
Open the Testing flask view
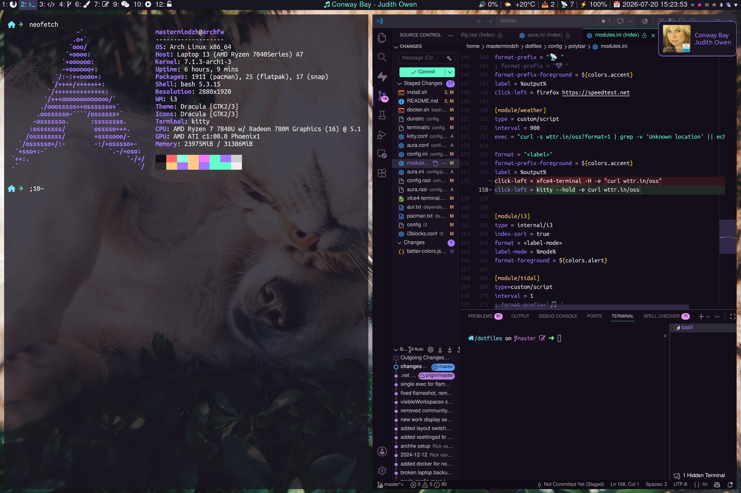[x=382, y=115]
